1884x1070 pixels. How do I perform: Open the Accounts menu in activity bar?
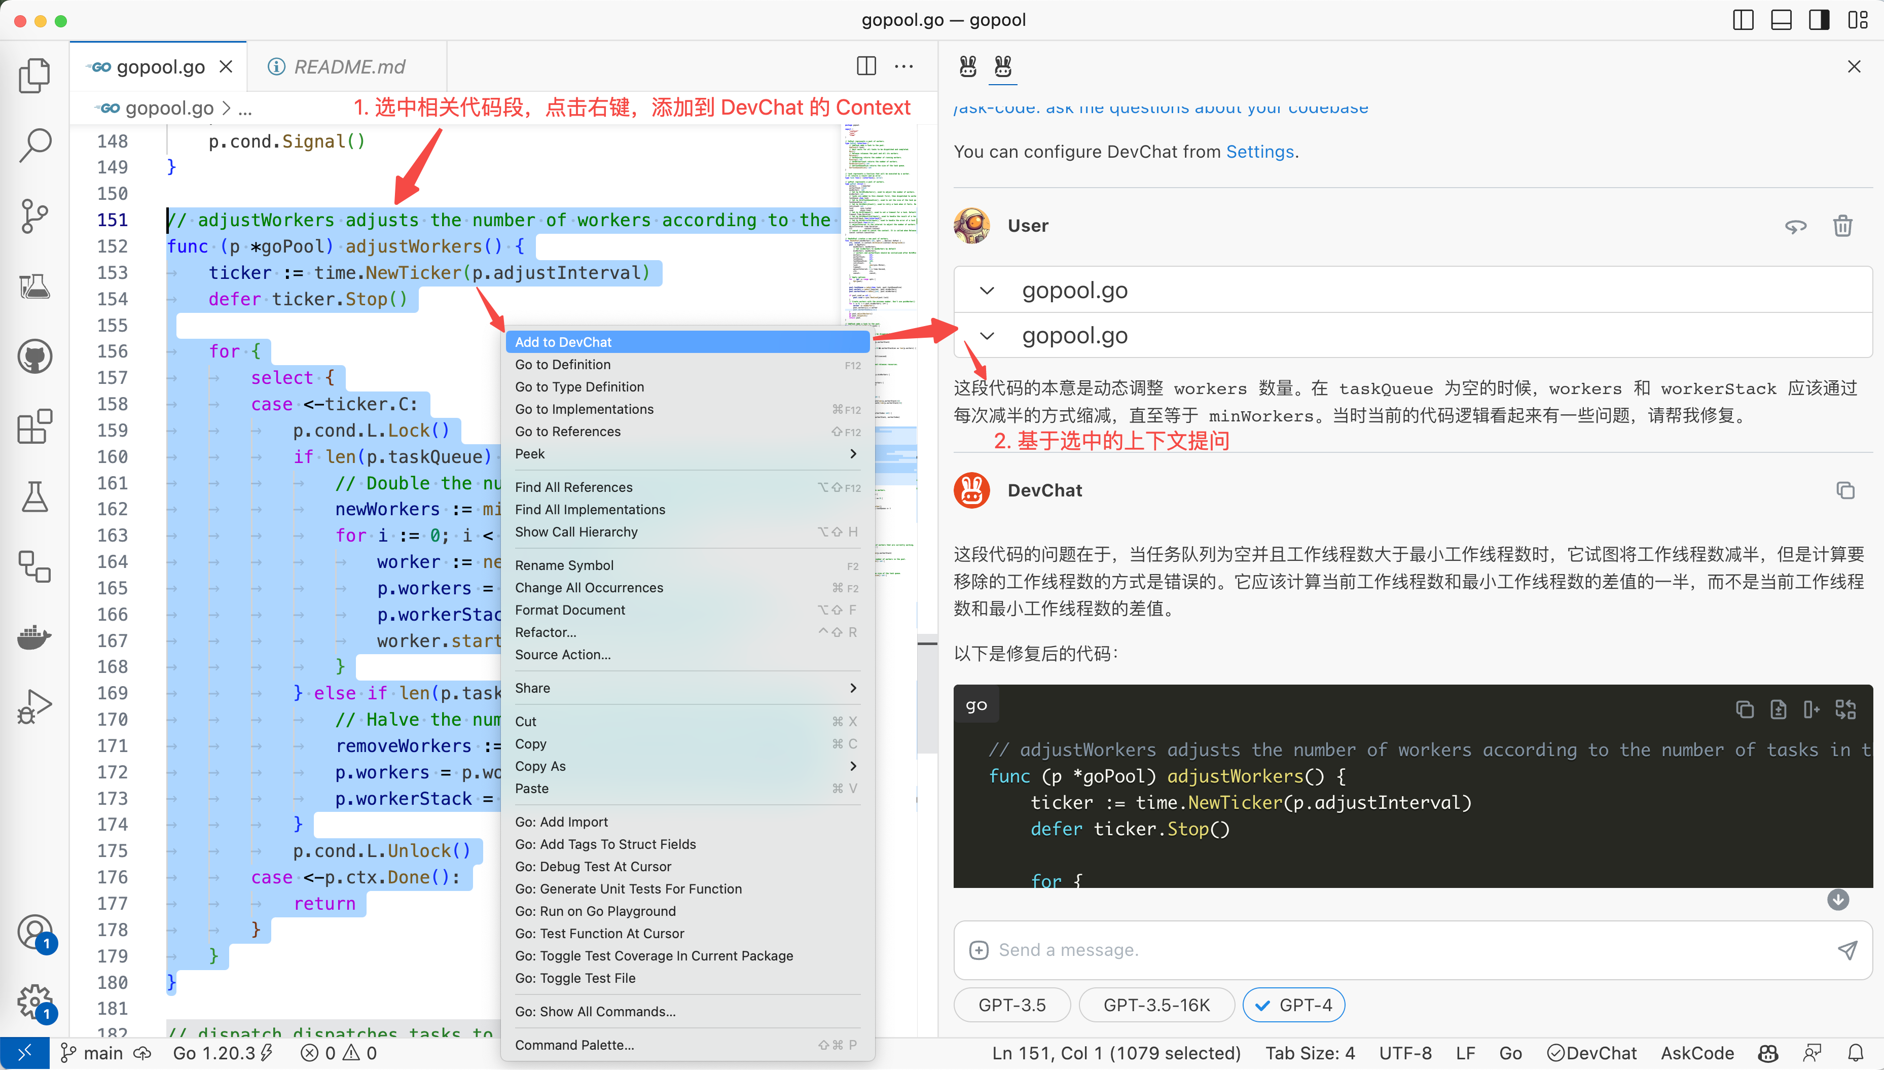pos(34,933)
